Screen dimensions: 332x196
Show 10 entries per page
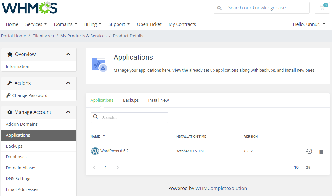(x=296, y=168)
